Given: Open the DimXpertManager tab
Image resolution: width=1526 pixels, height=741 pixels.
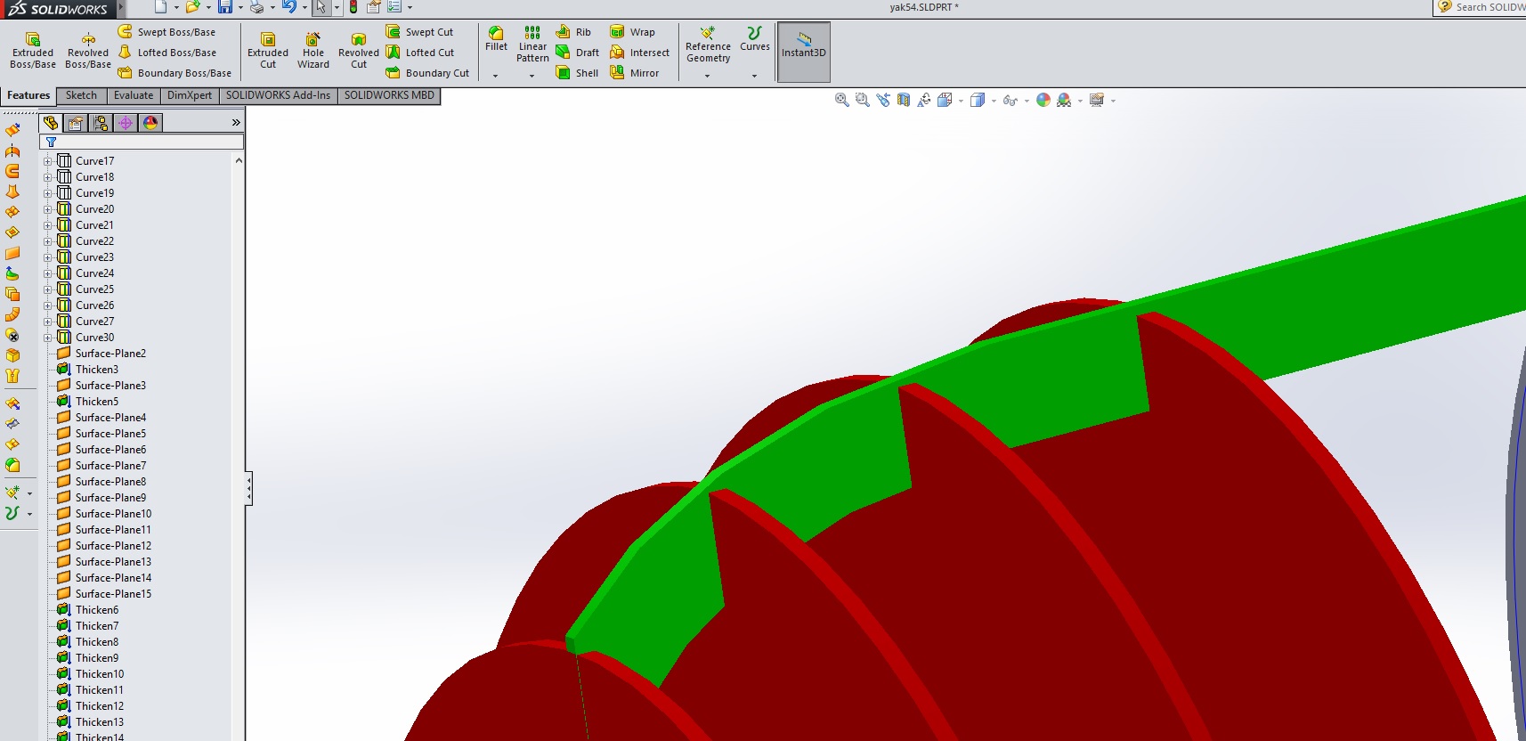Looking at the screenshot, I should 126,123.
